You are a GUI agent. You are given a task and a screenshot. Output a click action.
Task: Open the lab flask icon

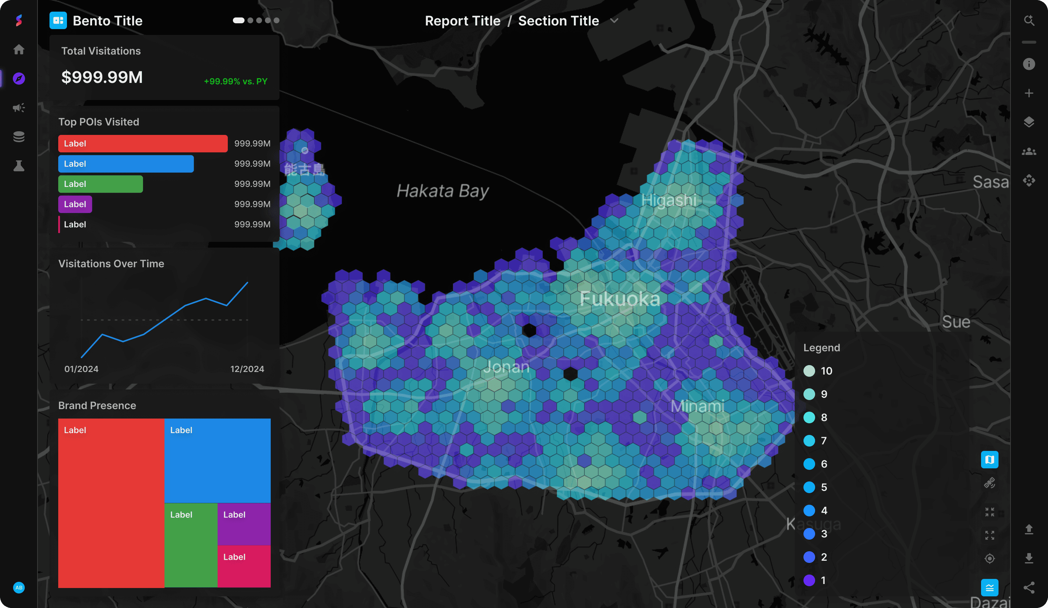click(x=19, y=166)
